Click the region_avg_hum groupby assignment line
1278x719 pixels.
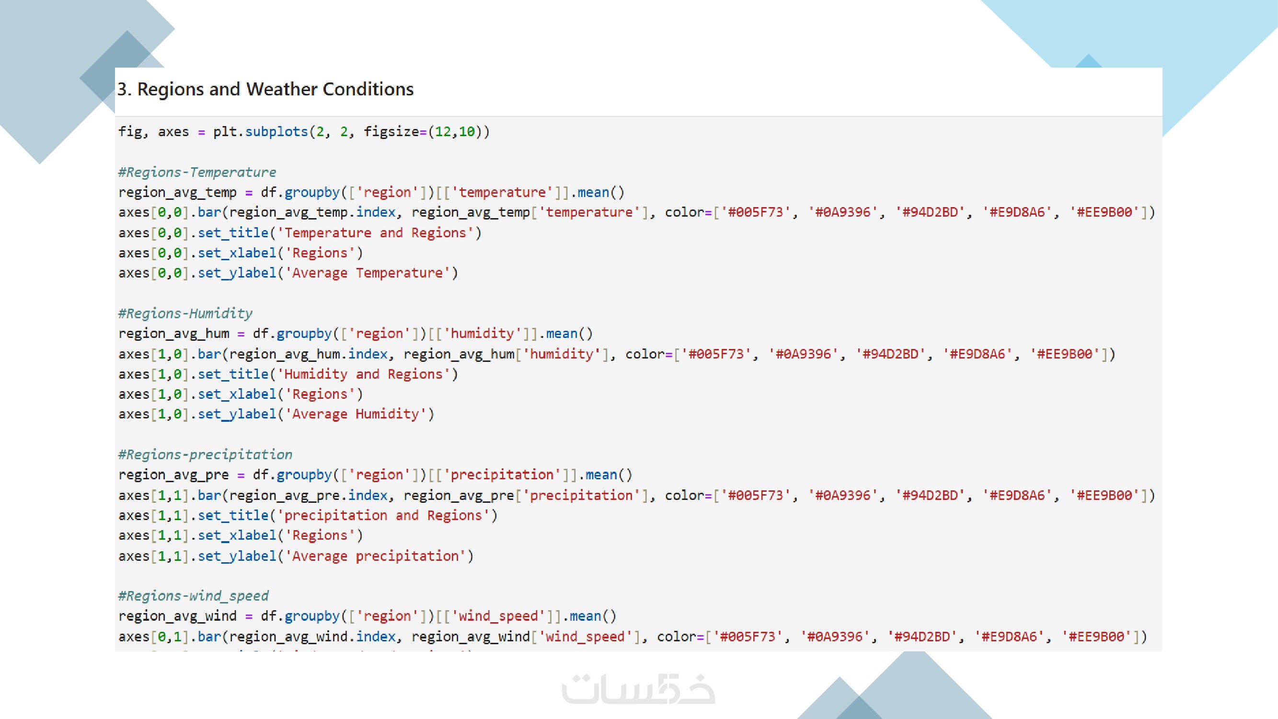(355, 334)
